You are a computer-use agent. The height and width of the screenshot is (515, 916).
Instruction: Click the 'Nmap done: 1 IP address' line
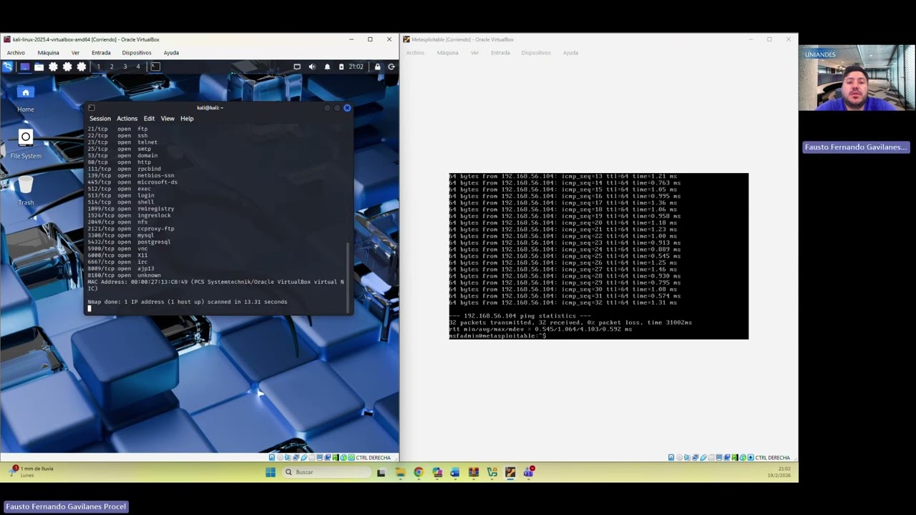click(x=187, y=302)
